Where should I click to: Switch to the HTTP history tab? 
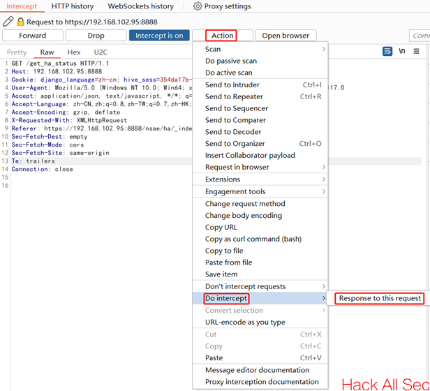click(73, 6)
